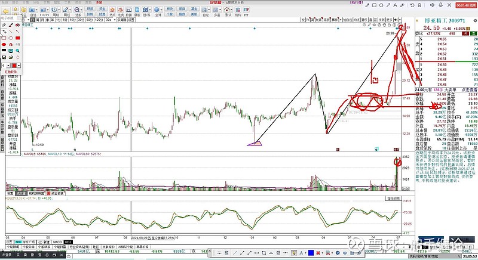Switch to the MACD indicator tab
Viewport: 478px width, 260px height.
(x=57, y=242)
